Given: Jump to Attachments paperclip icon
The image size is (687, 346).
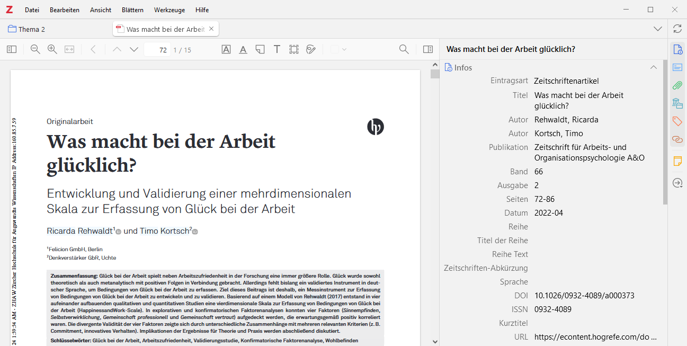Looking at the screenshot, I should coord(677,85).
